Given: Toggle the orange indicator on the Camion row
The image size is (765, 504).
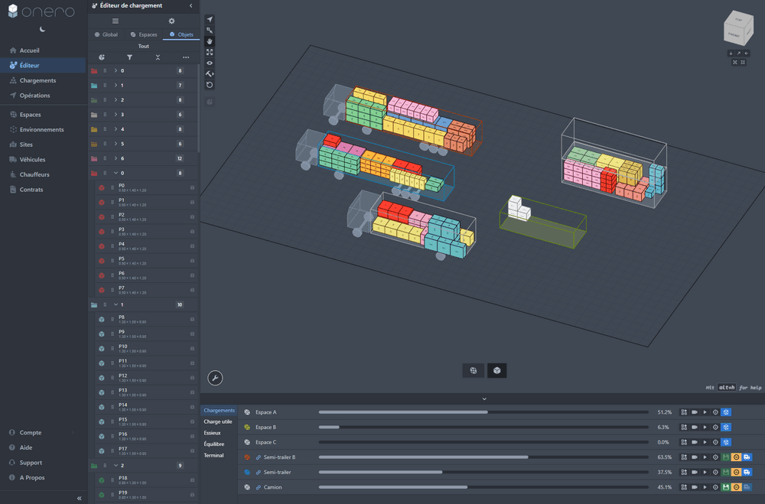Looking at the screenshot, I should pyautogui.click(x=736, y=487).
